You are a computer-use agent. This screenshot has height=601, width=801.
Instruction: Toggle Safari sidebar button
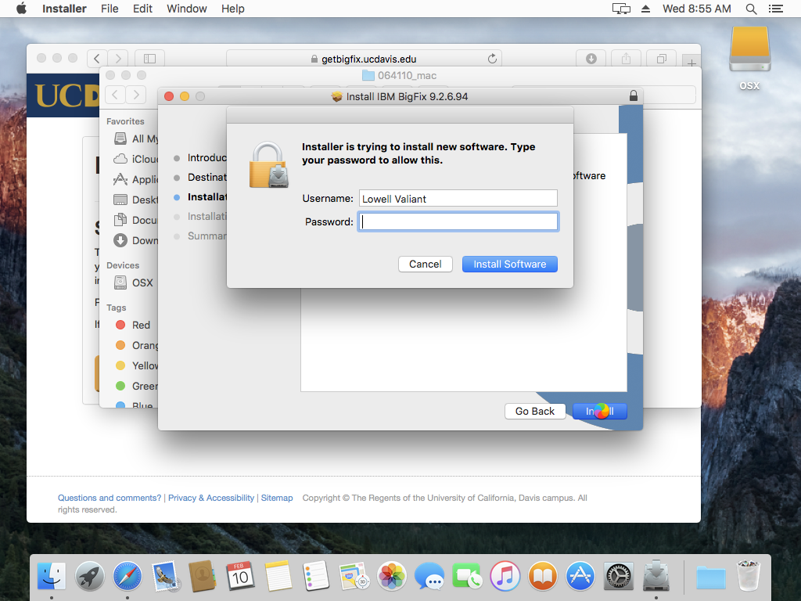[149, 59]
